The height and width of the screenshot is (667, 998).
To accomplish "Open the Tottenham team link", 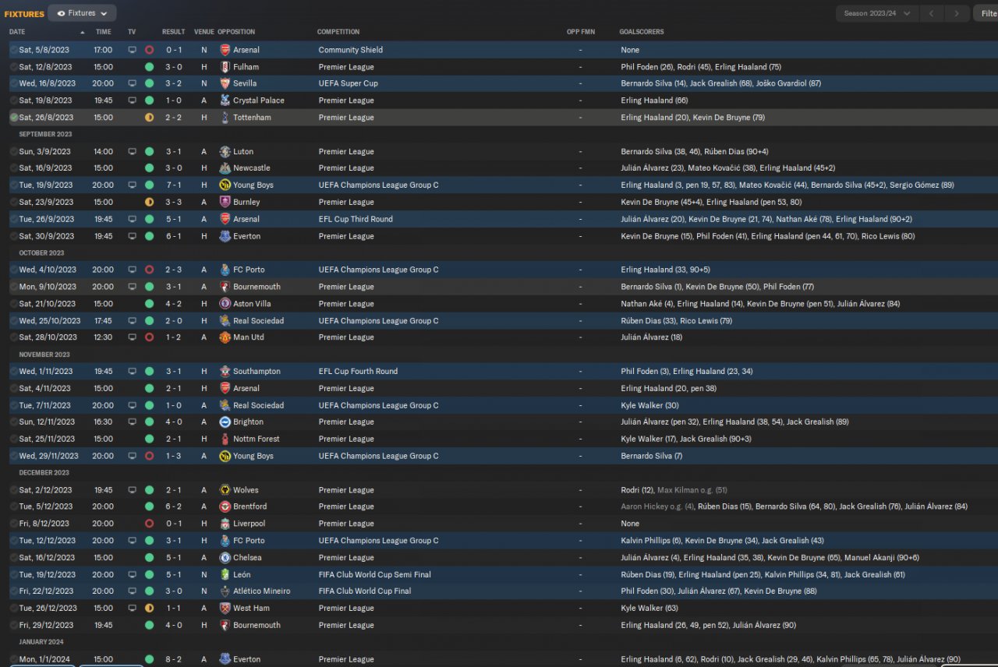I will point(252,118).
